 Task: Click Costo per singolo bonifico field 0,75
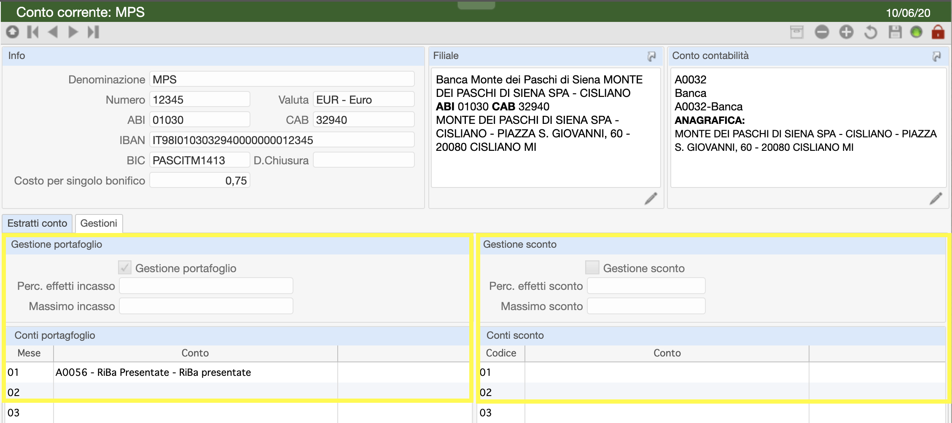[200, 180]
